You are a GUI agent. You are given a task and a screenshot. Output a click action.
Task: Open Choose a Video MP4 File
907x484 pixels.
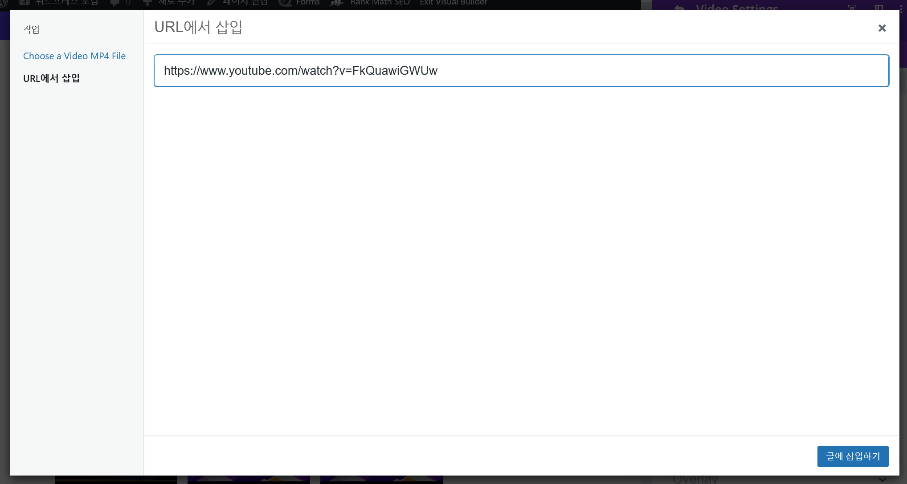74,56
